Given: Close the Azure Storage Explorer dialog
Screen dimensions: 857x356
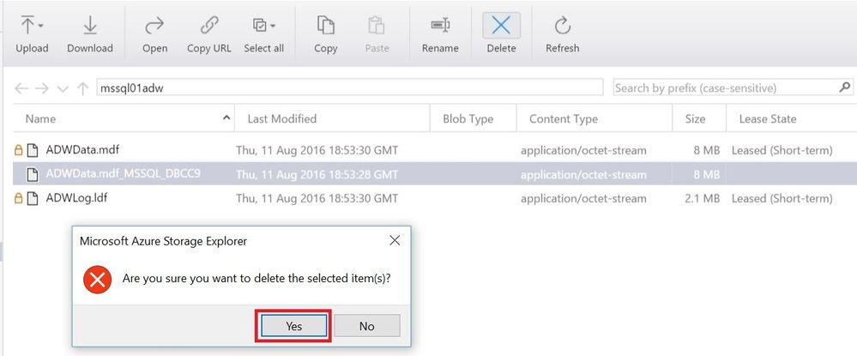Looking at the screenshot, I should (x=395, y=241).
